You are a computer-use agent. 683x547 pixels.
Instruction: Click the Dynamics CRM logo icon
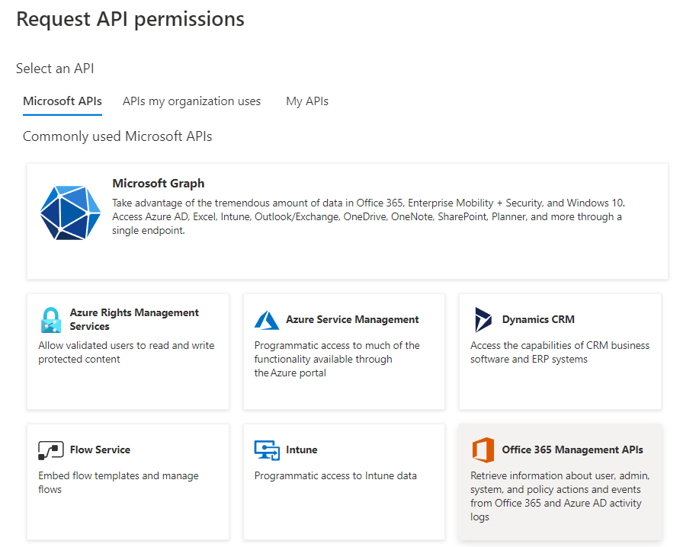[x=483, y=320]
